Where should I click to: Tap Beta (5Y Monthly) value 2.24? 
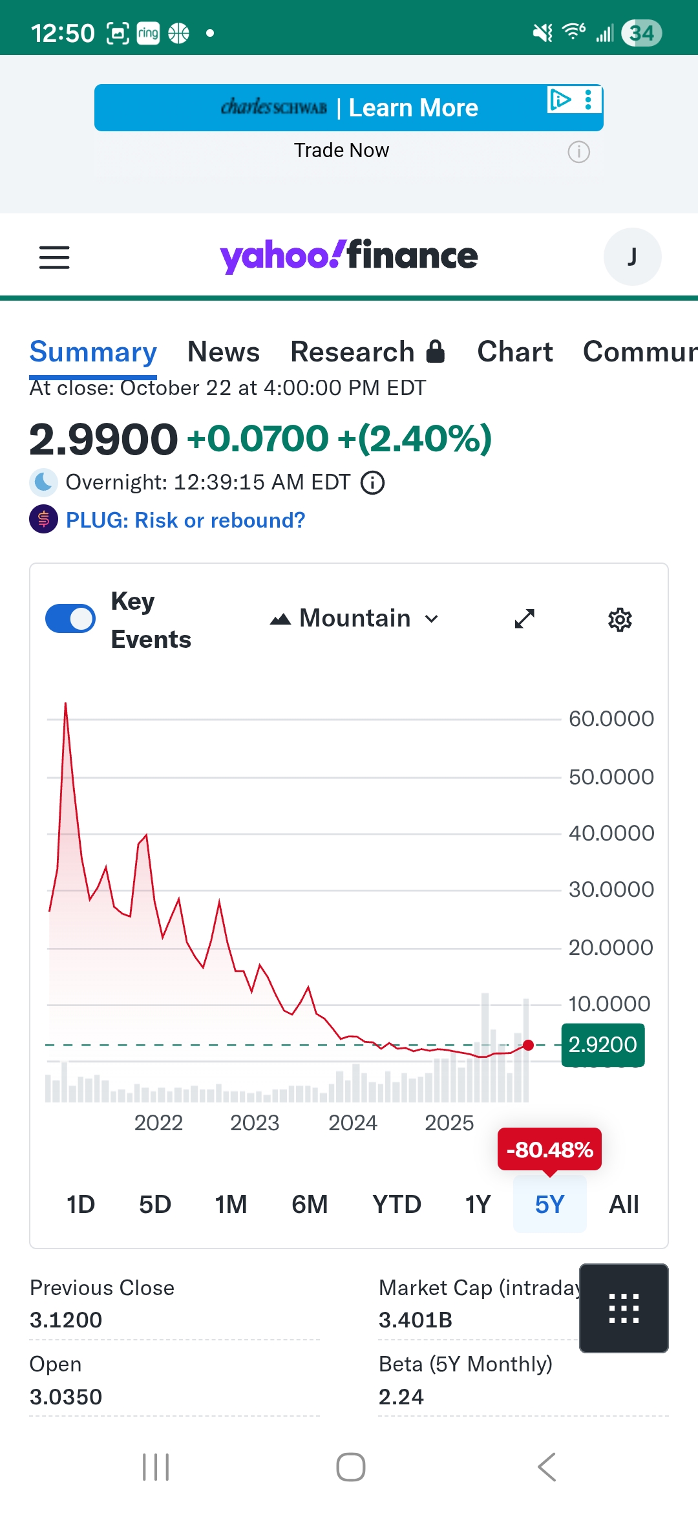pos(401,1397)
